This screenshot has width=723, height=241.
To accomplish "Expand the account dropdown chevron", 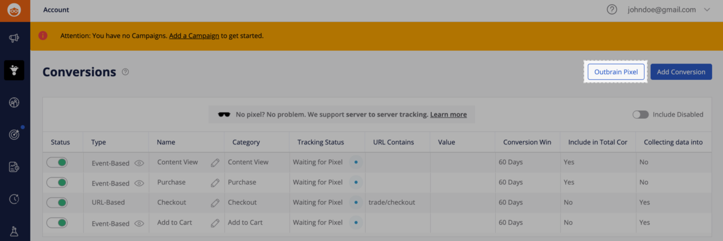I will point(707,9).
